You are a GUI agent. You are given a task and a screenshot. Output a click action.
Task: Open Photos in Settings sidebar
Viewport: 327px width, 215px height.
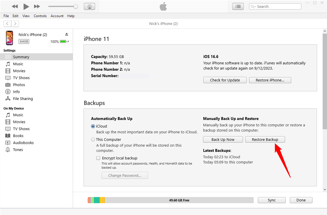coord(19,85)
